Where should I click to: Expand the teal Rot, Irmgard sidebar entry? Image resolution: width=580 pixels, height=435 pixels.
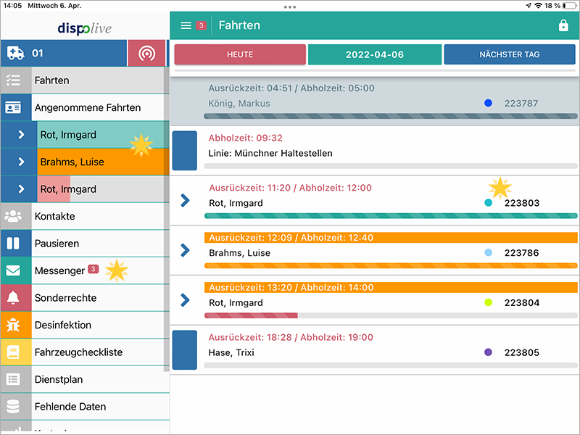(21, 135)
